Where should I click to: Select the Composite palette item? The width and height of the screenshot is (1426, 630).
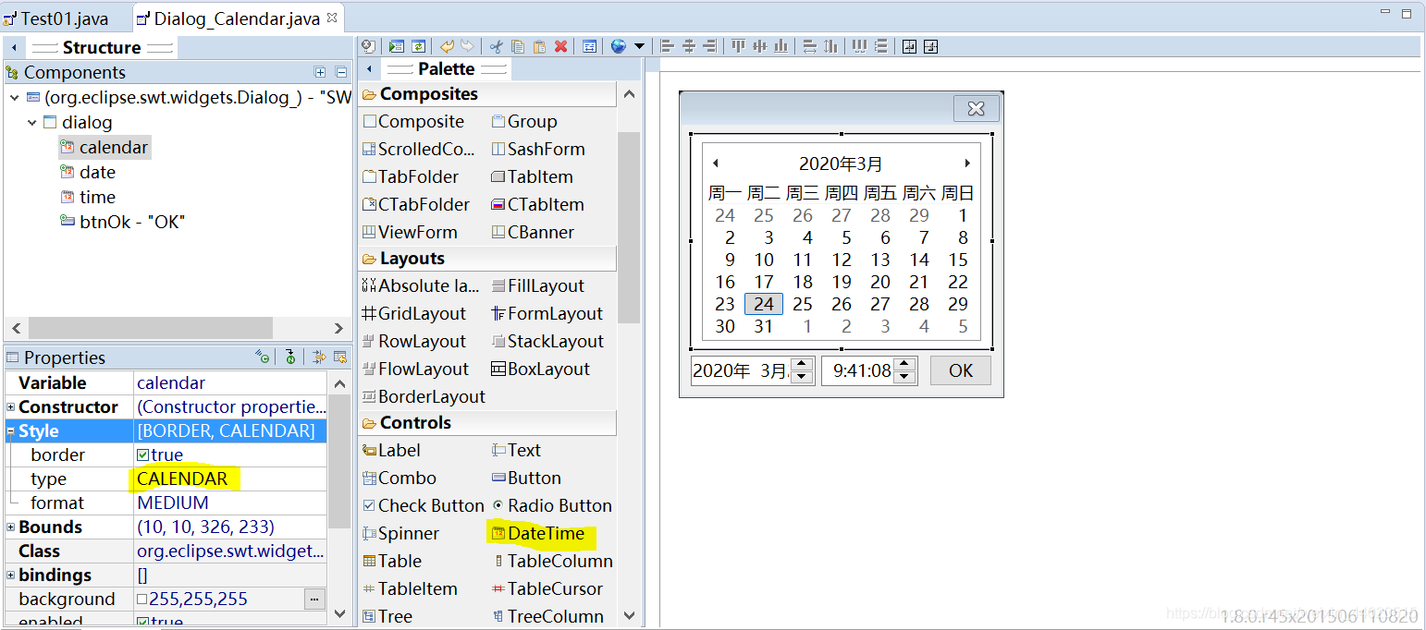(x=413, y=121)
